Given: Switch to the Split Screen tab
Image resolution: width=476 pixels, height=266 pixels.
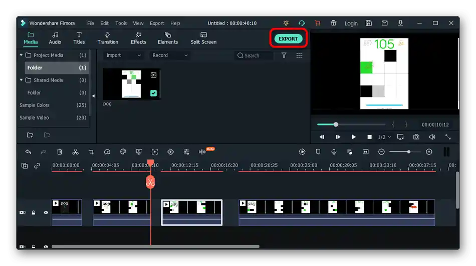Looking at the screenshot, I should pyautogui.click(x=203, y=38).
